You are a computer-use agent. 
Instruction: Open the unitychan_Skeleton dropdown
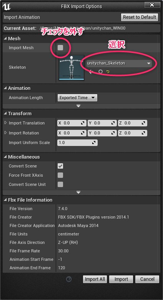point(119,63)
